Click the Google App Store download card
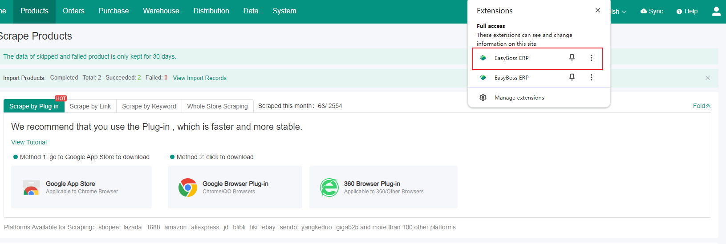 [81, 187]
